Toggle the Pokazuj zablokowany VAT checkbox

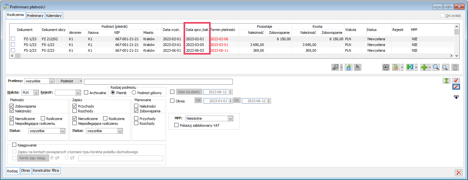176,125
